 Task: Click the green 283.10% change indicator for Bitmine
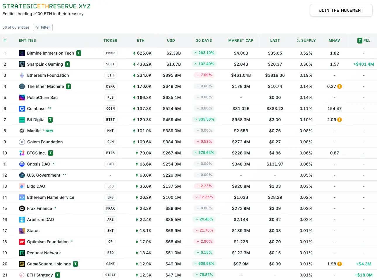[x=204, y=53]
